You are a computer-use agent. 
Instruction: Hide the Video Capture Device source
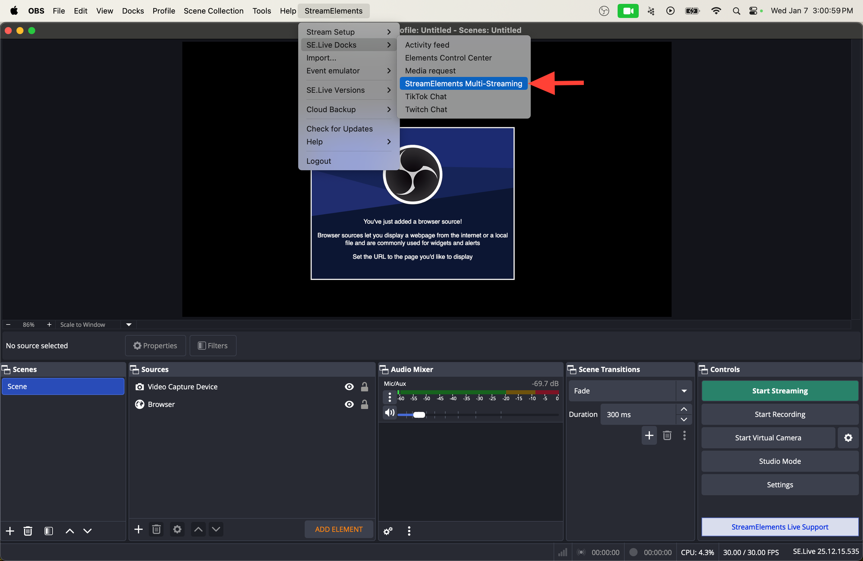point(349,387)
